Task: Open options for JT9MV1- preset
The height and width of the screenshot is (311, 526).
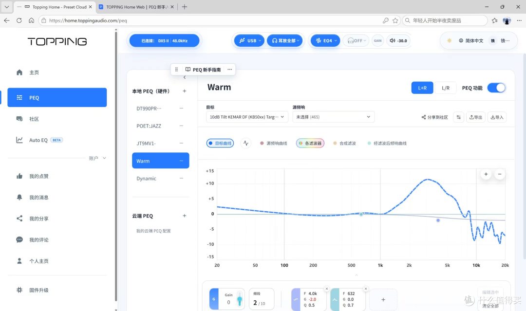Action: pos(182,143)
